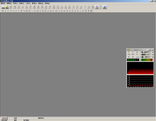Click the Select All (全選) toolbar icon

pos(58,7)
